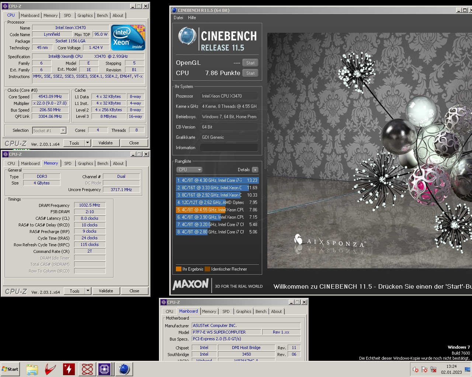Select ranking row 3. 8C/16T @ 2.92 GHz
472x377 pixels.
pos(217,195)
